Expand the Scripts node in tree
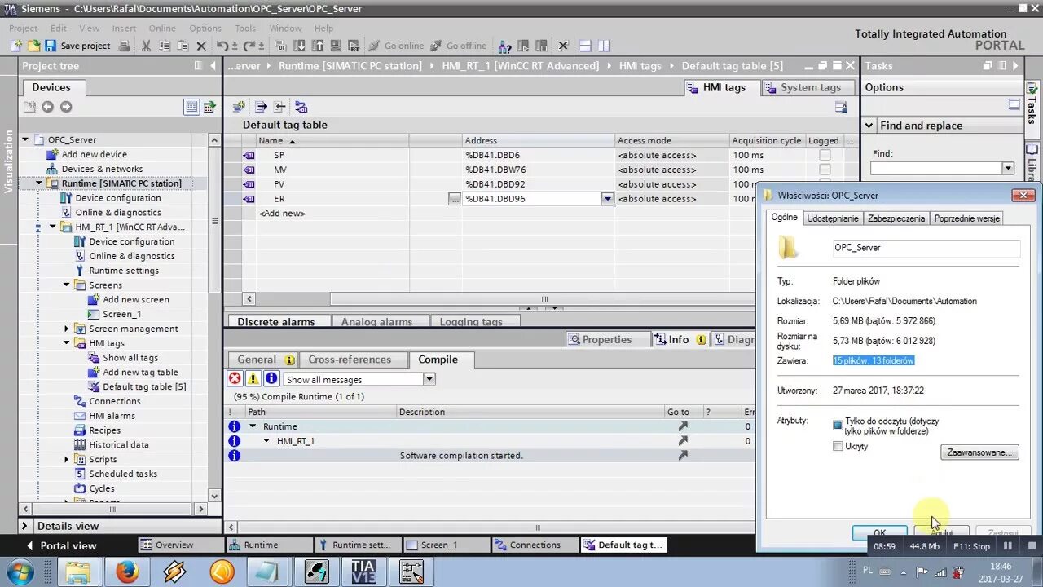The width and height of the screenshot is (1043, 587). coord(67,459)
